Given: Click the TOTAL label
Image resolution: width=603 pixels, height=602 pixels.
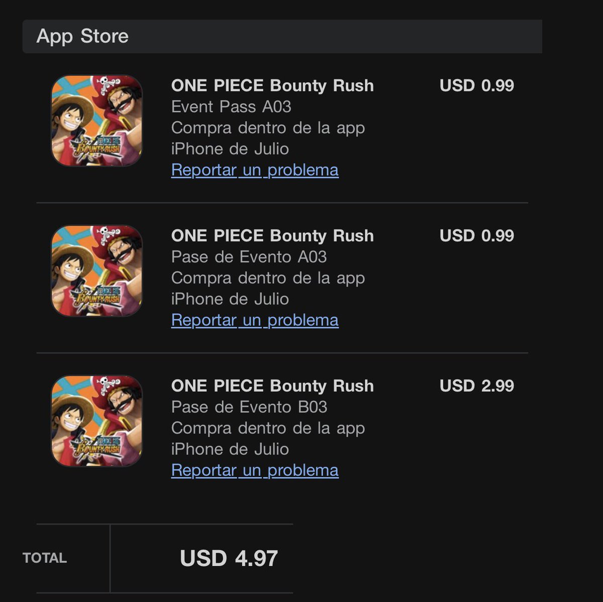Looking at the screenshot, I should (x=45, y=558).
